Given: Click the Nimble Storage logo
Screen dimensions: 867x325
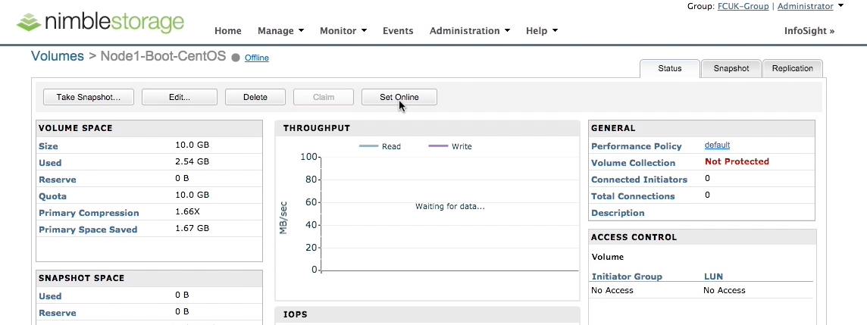Looking at the screenshot, I should tap(100, 21).
